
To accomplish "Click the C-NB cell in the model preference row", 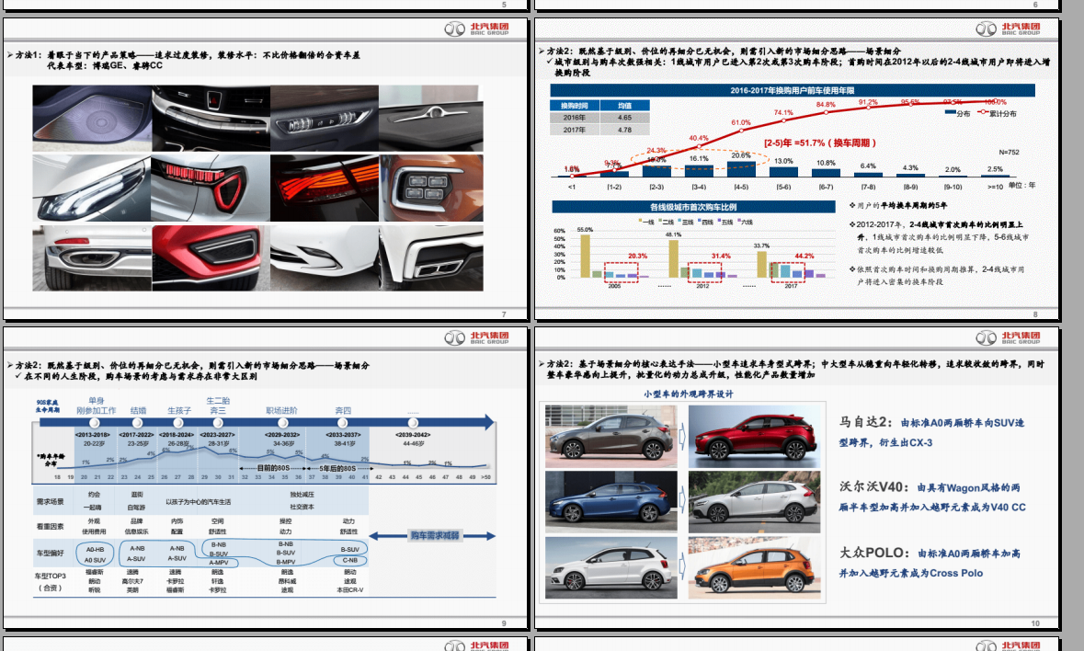I will (349, 561).
